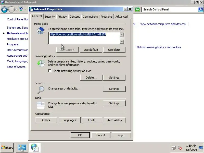Click the search magnifier icon
This screenshot has width=204, height=153.
(201, 9)
